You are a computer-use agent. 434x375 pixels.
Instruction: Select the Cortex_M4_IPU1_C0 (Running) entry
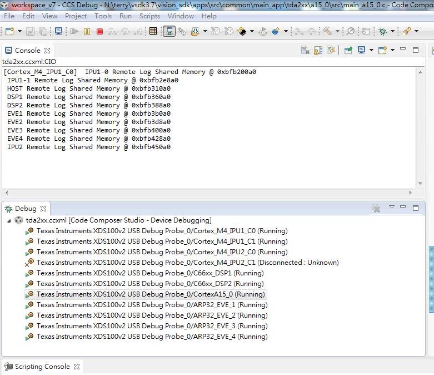click(x=156, y=231)
